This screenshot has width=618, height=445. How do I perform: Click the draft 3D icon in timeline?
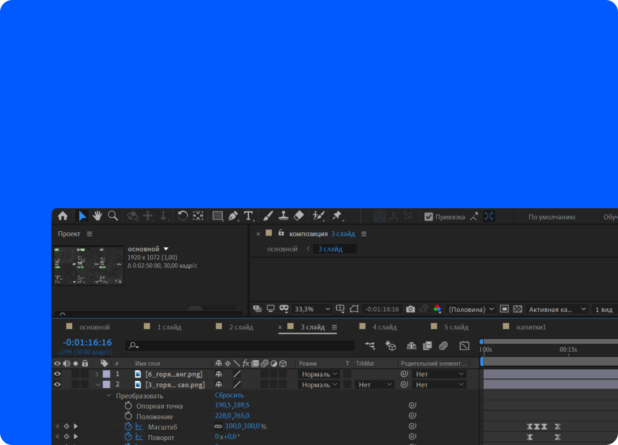(390, 345)
